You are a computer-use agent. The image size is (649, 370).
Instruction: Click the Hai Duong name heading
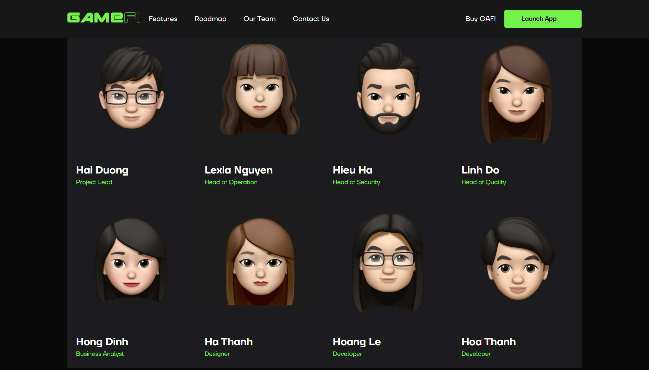click(x=102, y=170)
